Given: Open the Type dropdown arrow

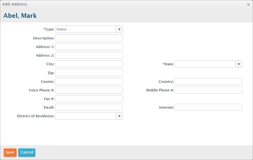Looking at the screenshot, I should (x=119, y=29).
